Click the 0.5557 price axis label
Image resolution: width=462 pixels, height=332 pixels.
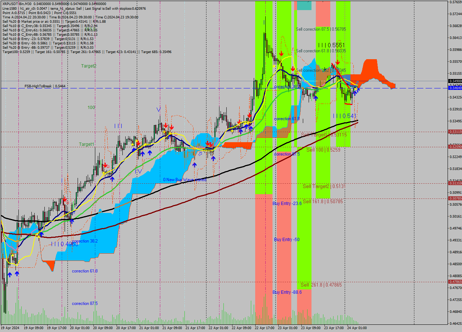(456, 62)
